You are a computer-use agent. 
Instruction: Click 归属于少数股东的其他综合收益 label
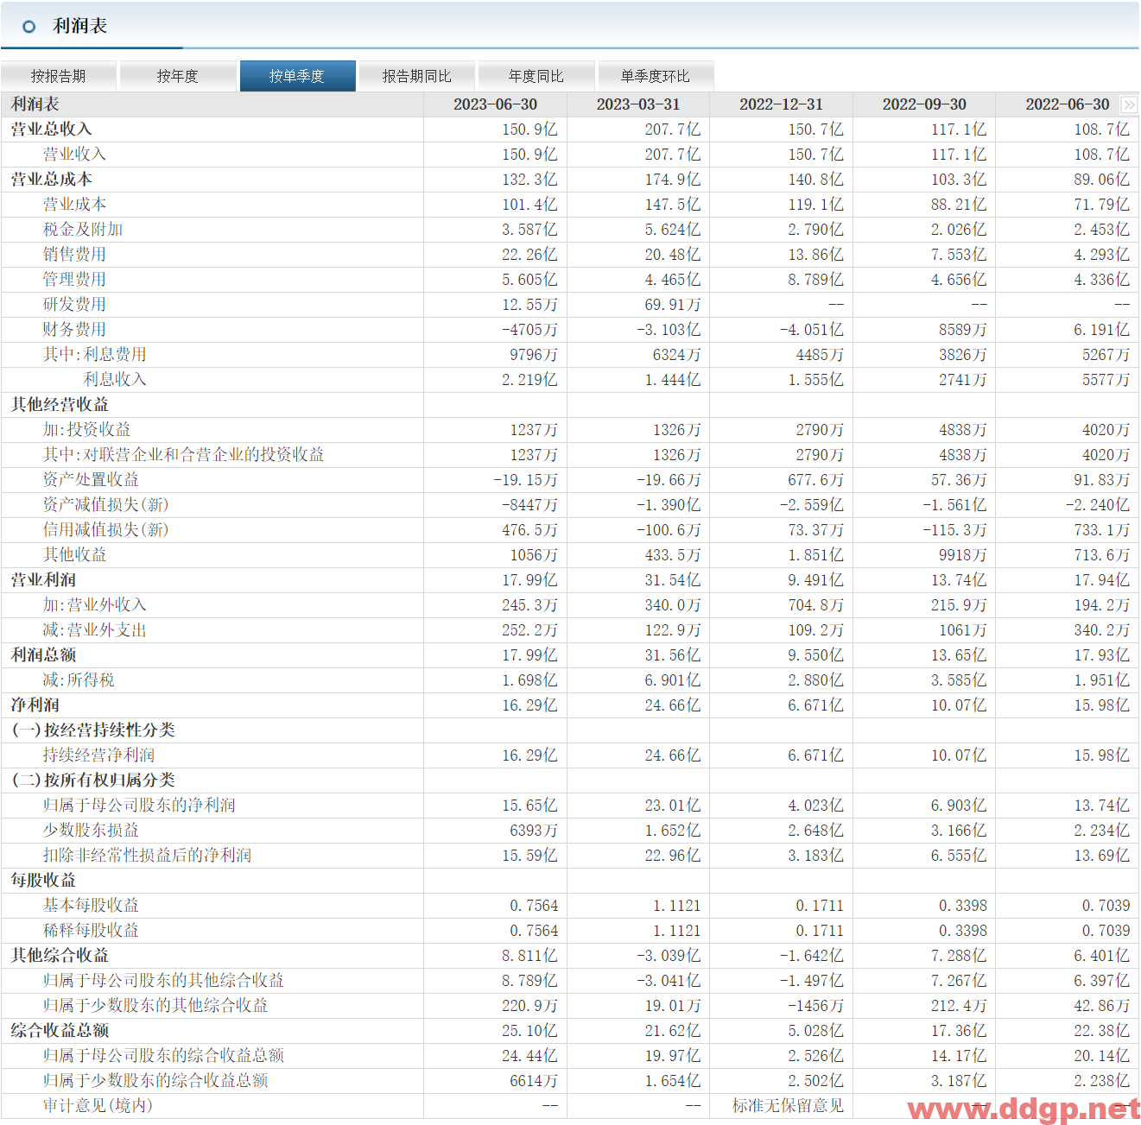click(155, 1006)
